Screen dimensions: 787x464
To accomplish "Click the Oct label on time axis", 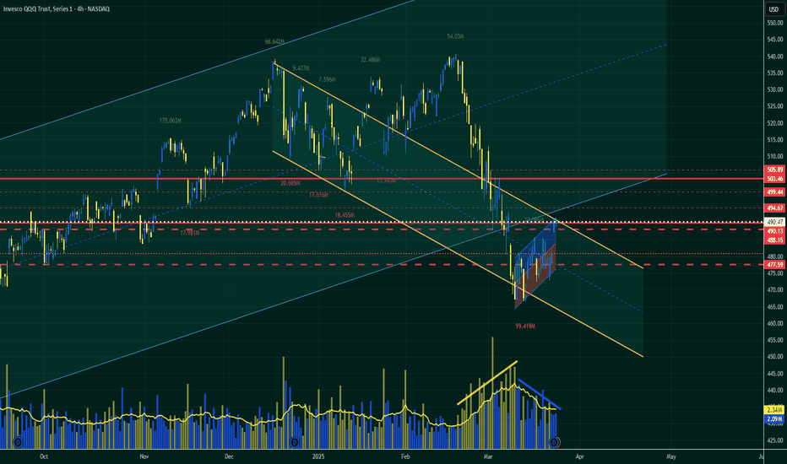I will pyautogui.click(x=44, y=456).
